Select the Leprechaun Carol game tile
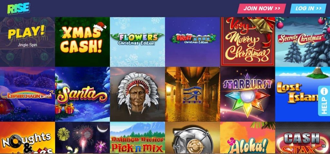The height and width of the screenshot is (154, 330). coord(27,94)
